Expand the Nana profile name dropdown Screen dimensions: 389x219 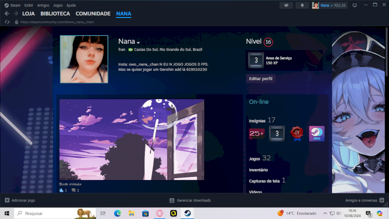pyautogui.click(x=138, y=42)
